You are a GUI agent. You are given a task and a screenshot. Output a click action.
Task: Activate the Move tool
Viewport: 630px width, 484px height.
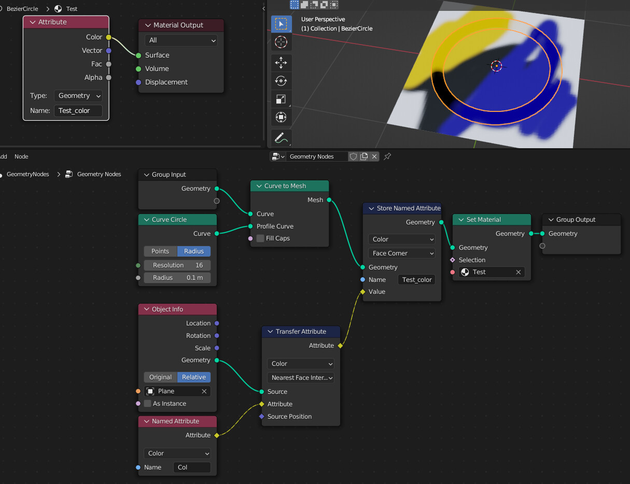pyautogui.click(x=281, y=63)
